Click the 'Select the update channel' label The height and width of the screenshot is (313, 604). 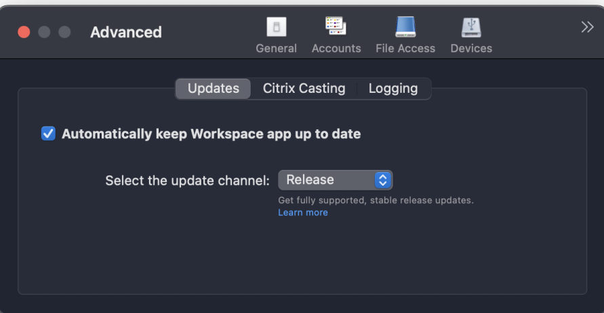coord(188,181)
